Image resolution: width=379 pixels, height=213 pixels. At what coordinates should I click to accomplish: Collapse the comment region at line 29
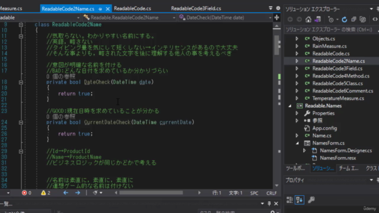(x=21, y=151)
